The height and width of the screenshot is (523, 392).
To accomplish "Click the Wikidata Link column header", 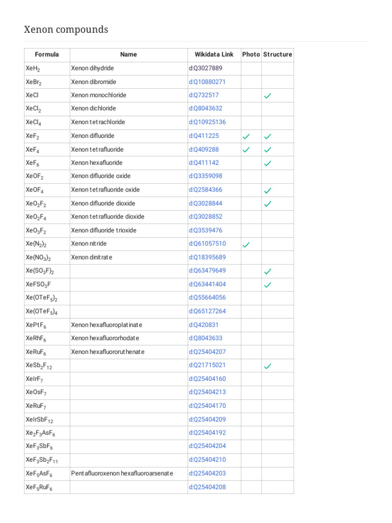I will 214,54.
